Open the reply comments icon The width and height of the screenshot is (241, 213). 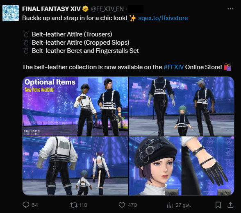[x=26, y=205]
